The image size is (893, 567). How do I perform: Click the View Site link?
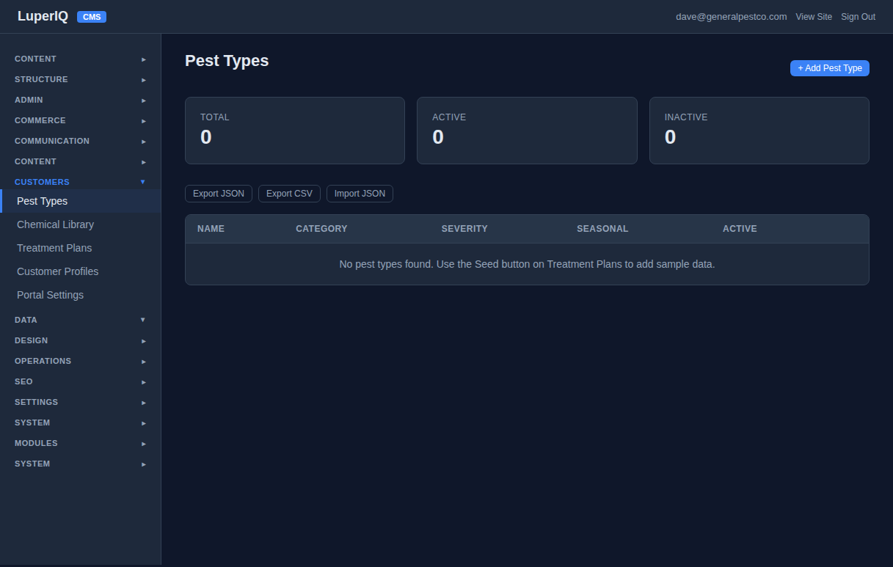(x=814, y=16)
